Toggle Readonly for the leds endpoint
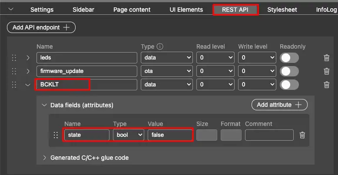The image size is (338, 175). point(289,58)
